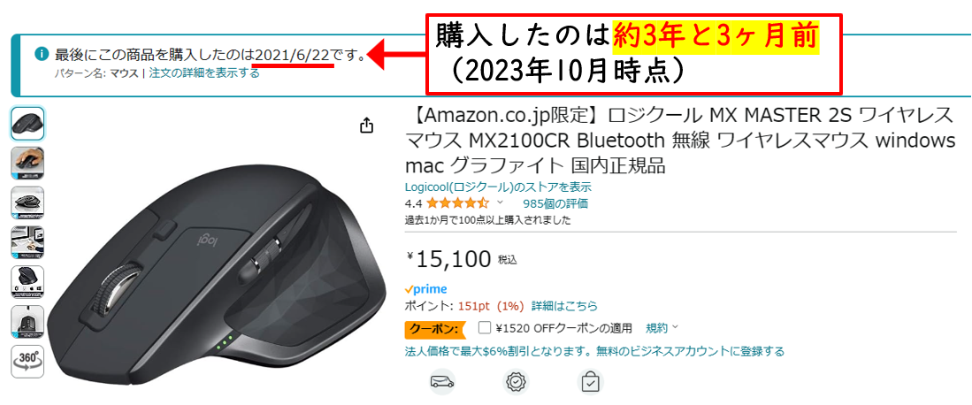This screenshot has height=405, width=972.
Task: Expand the 規約 dropdown next to coupon
Action: point(662,327)
